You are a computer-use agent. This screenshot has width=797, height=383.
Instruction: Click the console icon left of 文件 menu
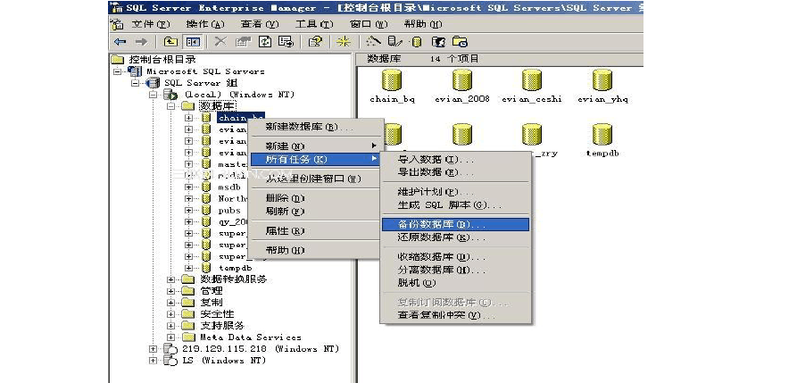(x=118, y=24)
